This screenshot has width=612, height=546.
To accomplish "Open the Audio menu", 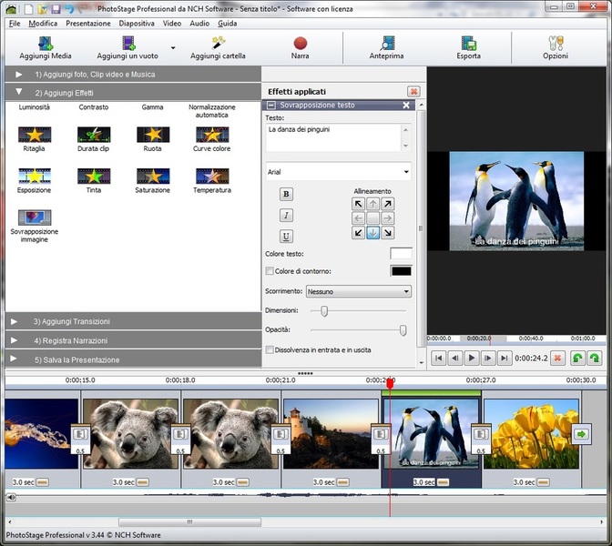I will coord(199,24).
